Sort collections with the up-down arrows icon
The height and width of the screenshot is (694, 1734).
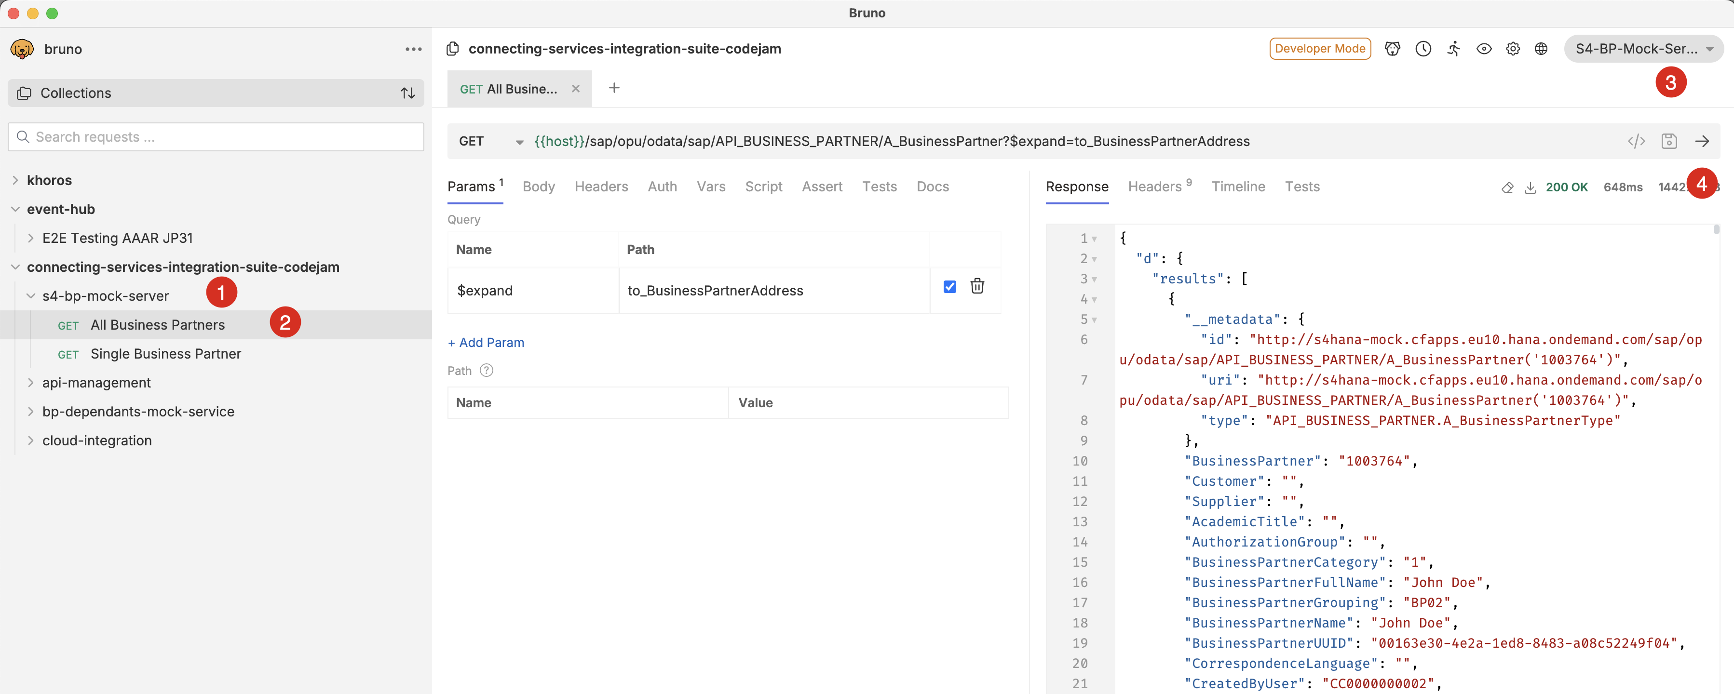pyautogui.click(x=408, y=93)
